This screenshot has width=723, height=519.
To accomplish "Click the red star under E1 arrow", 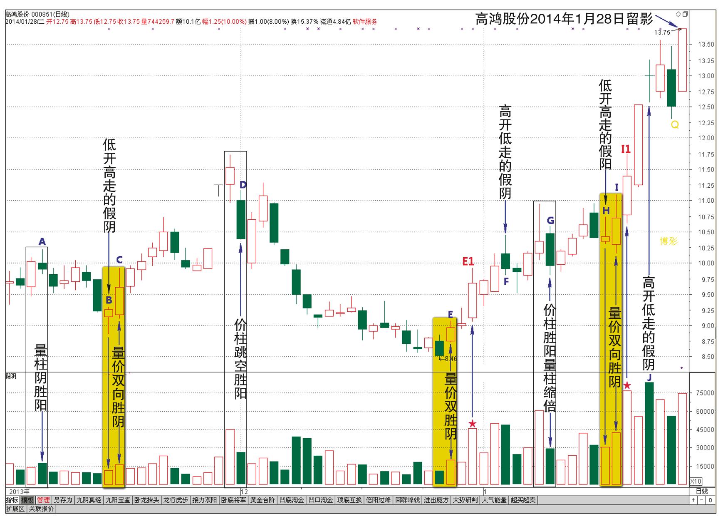I will (472, 424).
